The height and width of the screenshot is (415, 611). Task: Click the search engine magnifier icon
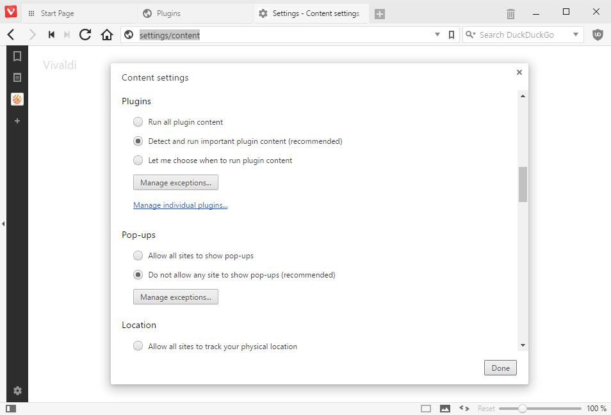470,35
